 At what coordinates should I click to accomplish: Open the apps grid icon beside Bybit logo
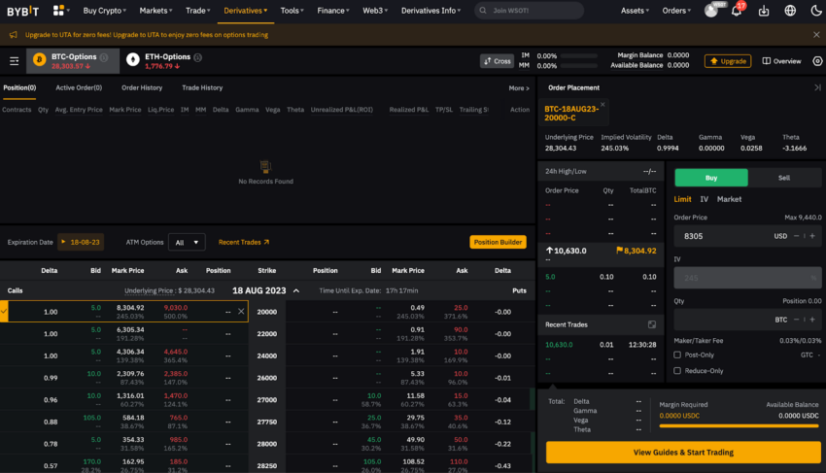pyautogui.click(x=58, y=10)
